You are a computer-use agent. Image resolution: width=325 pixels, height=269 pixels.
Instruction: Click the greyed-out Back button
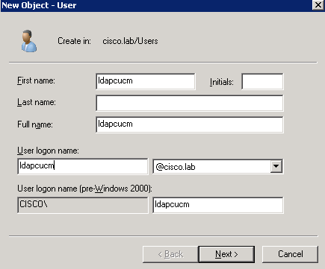tap(170, 254)
